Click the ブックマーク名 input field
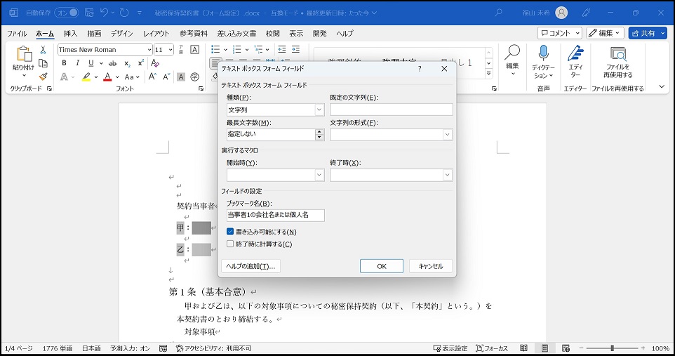This screenshot has width=675, height=356. pyautogui.click(x=276, y=215)
